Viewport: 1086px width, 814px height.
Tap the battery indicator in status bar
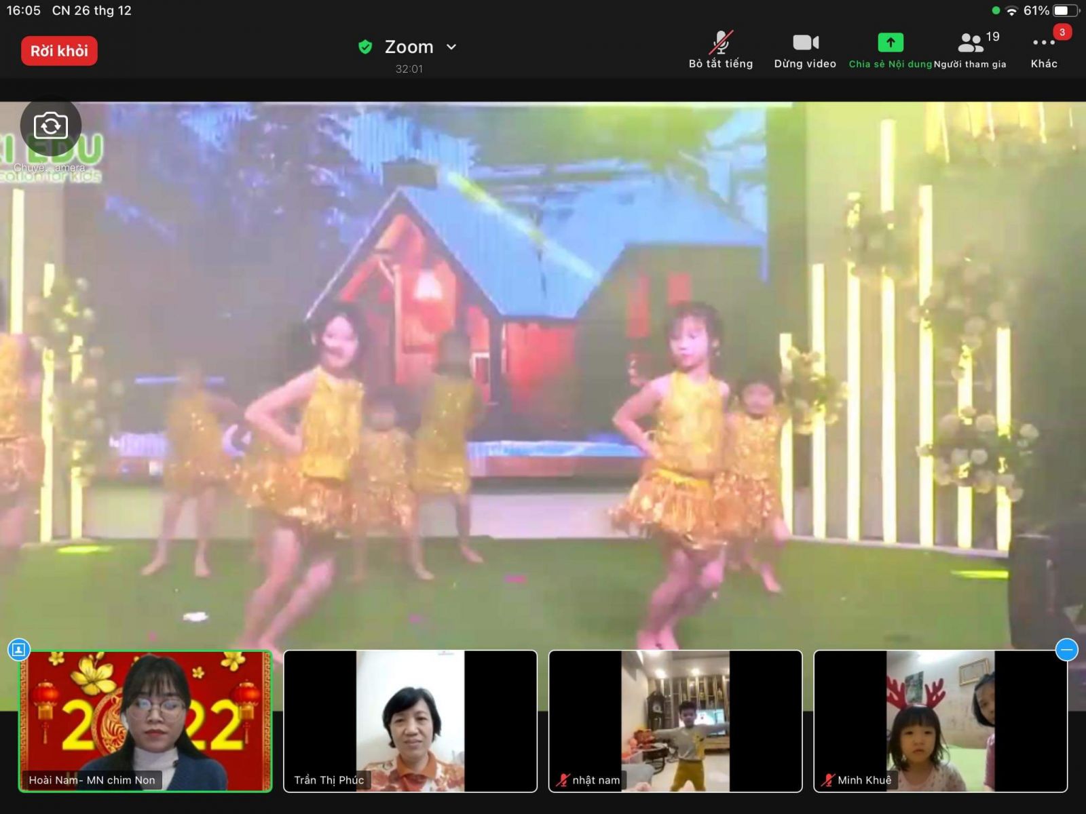[x=1064, y=10]
